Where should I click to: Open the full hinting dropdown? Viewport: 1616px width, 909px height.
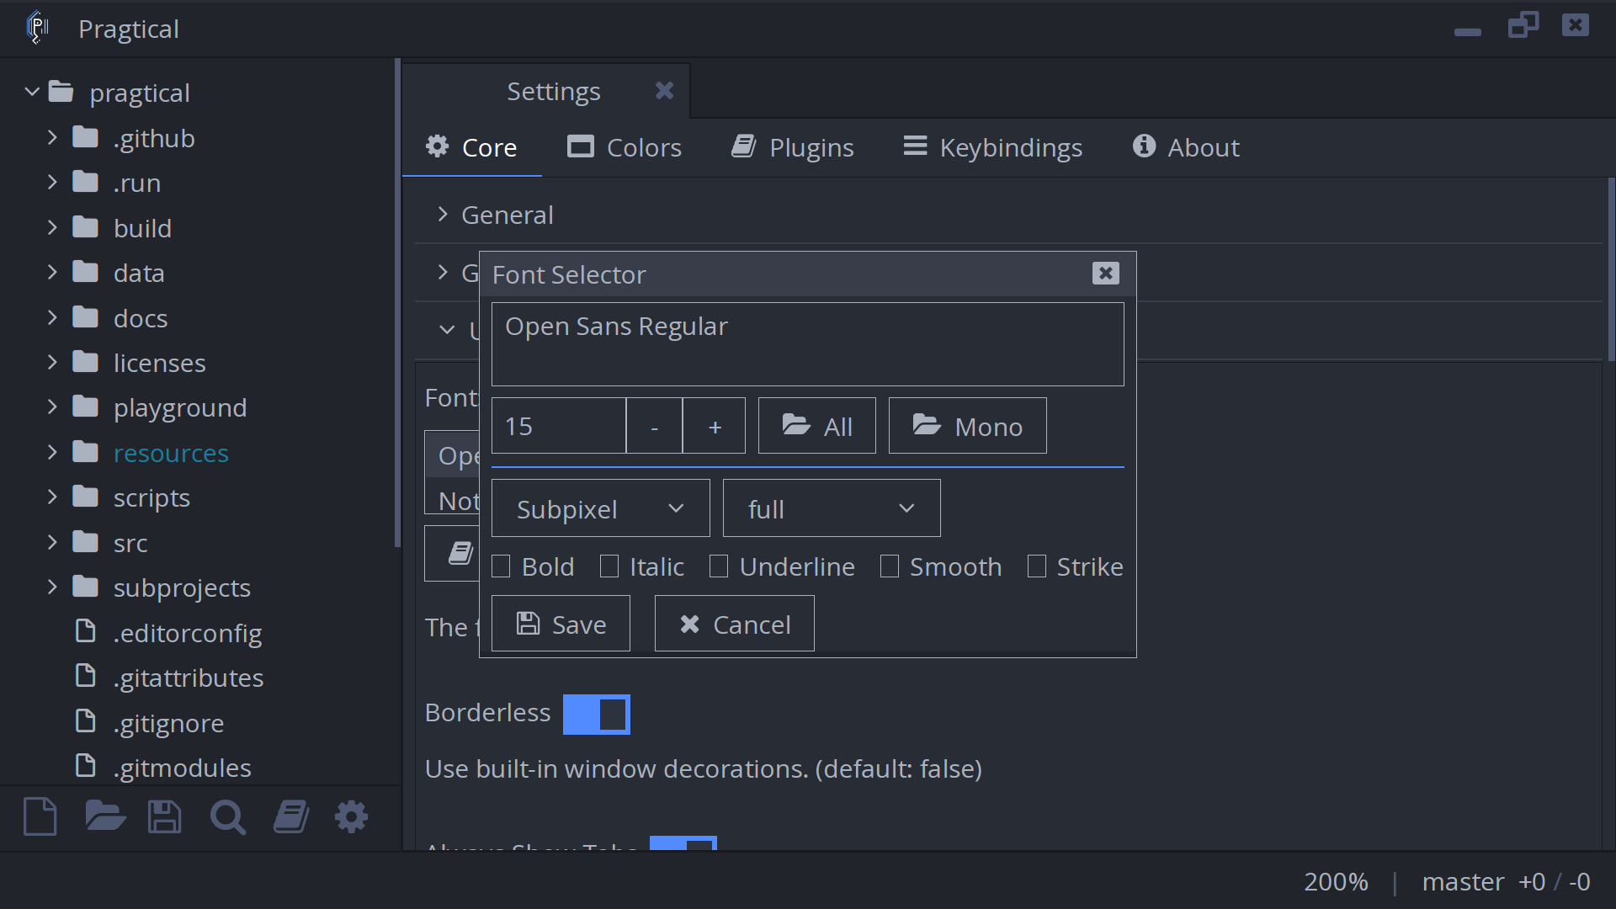(832, 508)
